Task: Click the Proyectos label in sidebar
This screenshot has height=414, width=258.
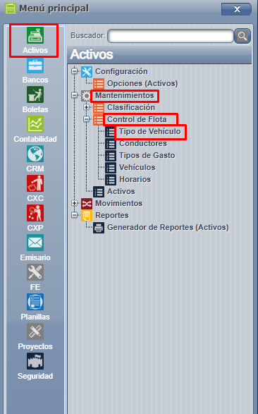Action: tap(35, 346)
